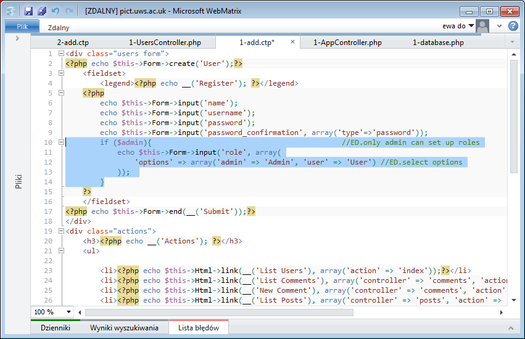525x339 pixels.
Task: Select the Lista błędów tab
Action: (199, 328)
